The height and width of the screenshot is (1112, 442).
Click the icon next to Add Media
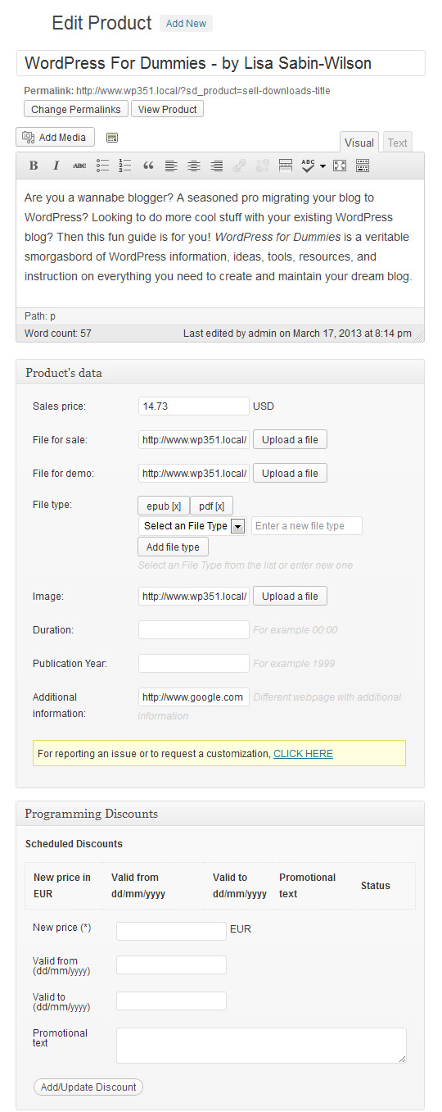point(112,138)
